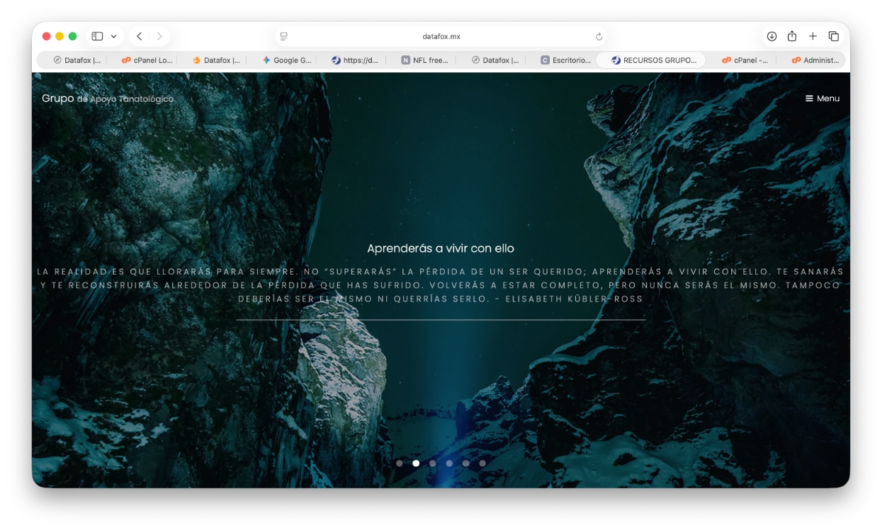
Task: Show tab overview icon
Action: click(x=834, y=36)
